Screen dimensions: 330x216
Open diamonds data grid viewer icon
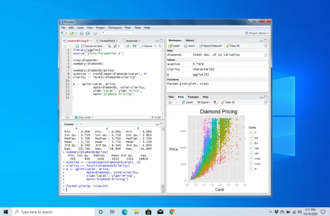coord(266,55)
